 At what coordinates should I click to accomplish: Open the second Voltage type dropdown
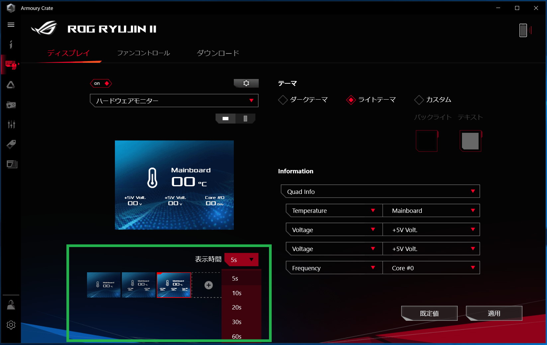(x=334, y=248)
